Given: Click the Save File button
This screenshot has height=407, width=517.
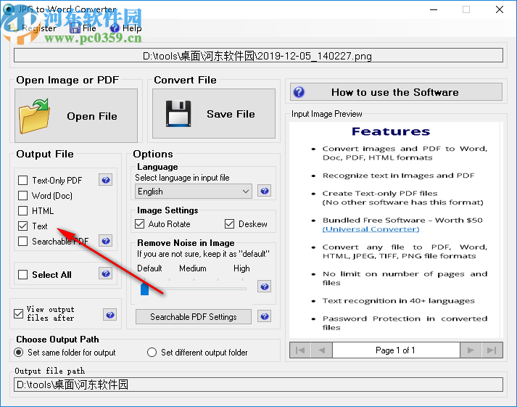Looking at the screenshot, I should point(214,114).
